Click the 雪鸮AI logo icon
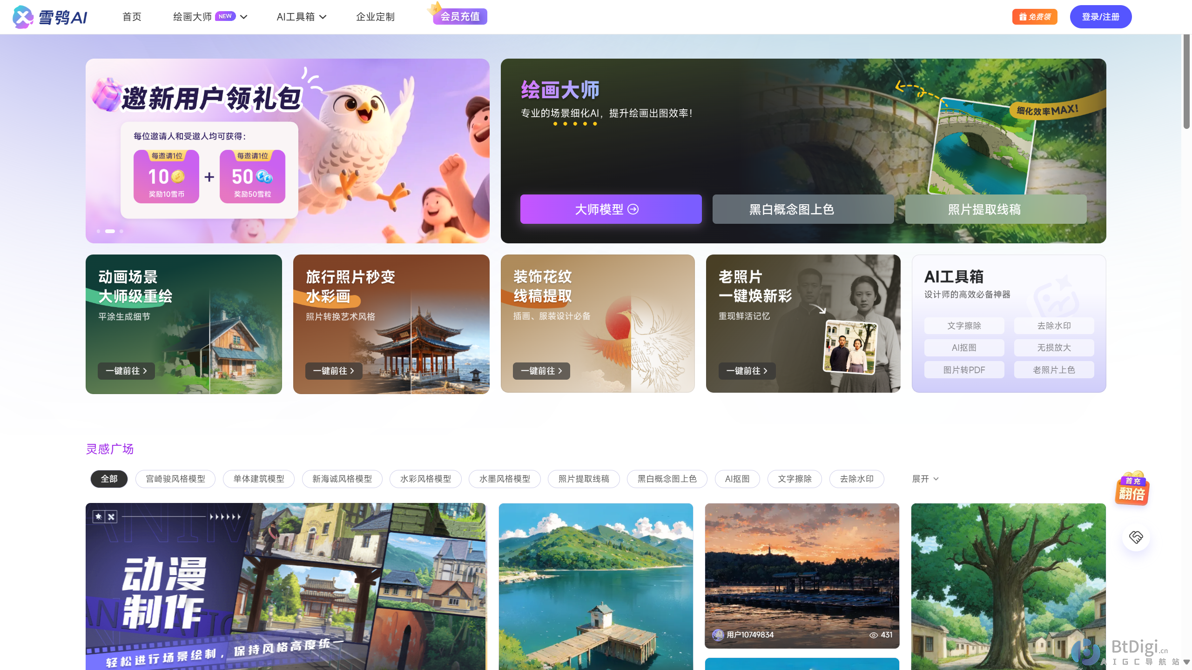Image resolution: width=1192 pixels, height=670 pixels. [x=23, y=17]
